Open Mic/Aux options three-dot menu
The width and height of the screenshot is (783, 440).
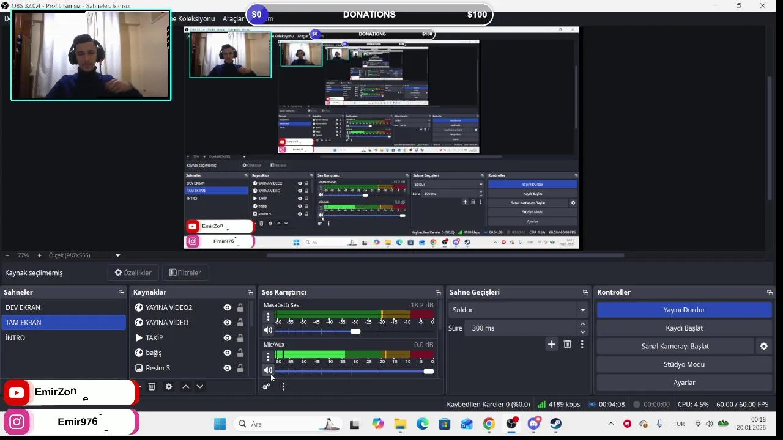268,356
